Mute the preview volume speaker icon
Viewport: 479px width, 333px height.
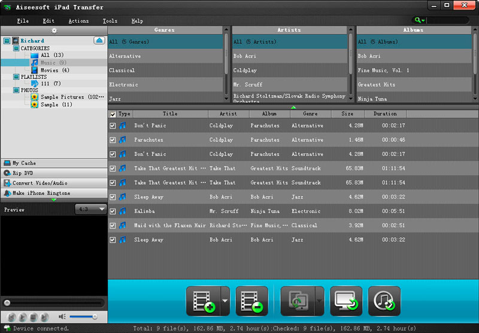pyautogui.click(x=62, y=316)
